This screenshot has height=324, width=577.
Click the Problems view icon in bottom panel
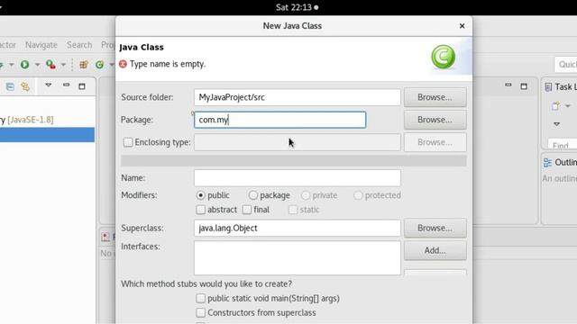105,237
